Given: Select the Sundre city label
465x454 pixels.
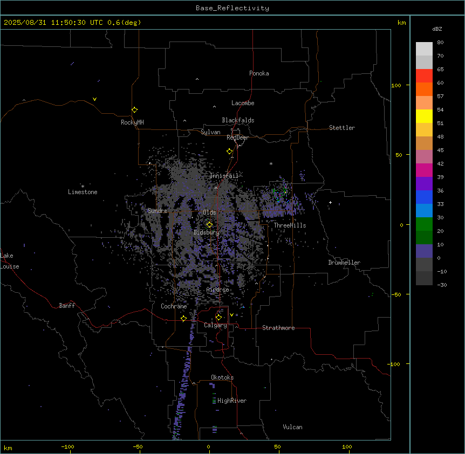Looking at the screenshot, I should point(158,211).
